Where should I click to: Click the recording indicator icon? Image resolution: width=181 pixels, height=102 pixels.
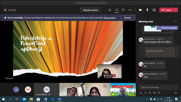(5, 10)
